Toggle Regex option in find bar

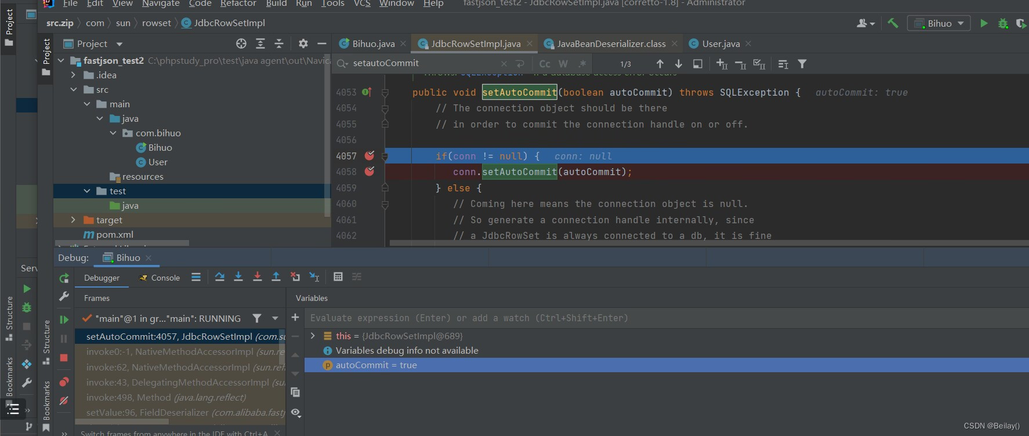click(x=582, y=64)
